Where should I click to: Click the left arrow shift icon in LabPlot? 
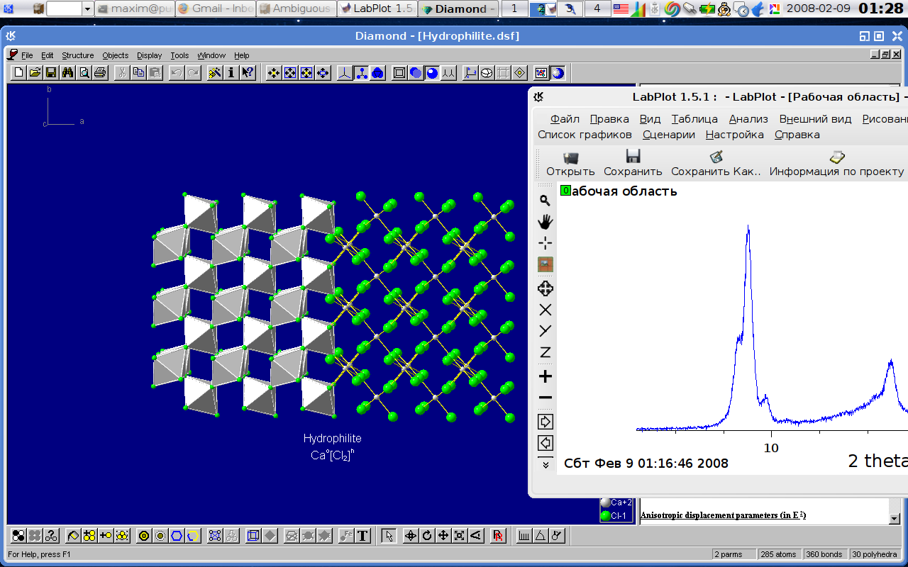click(545, 443)
